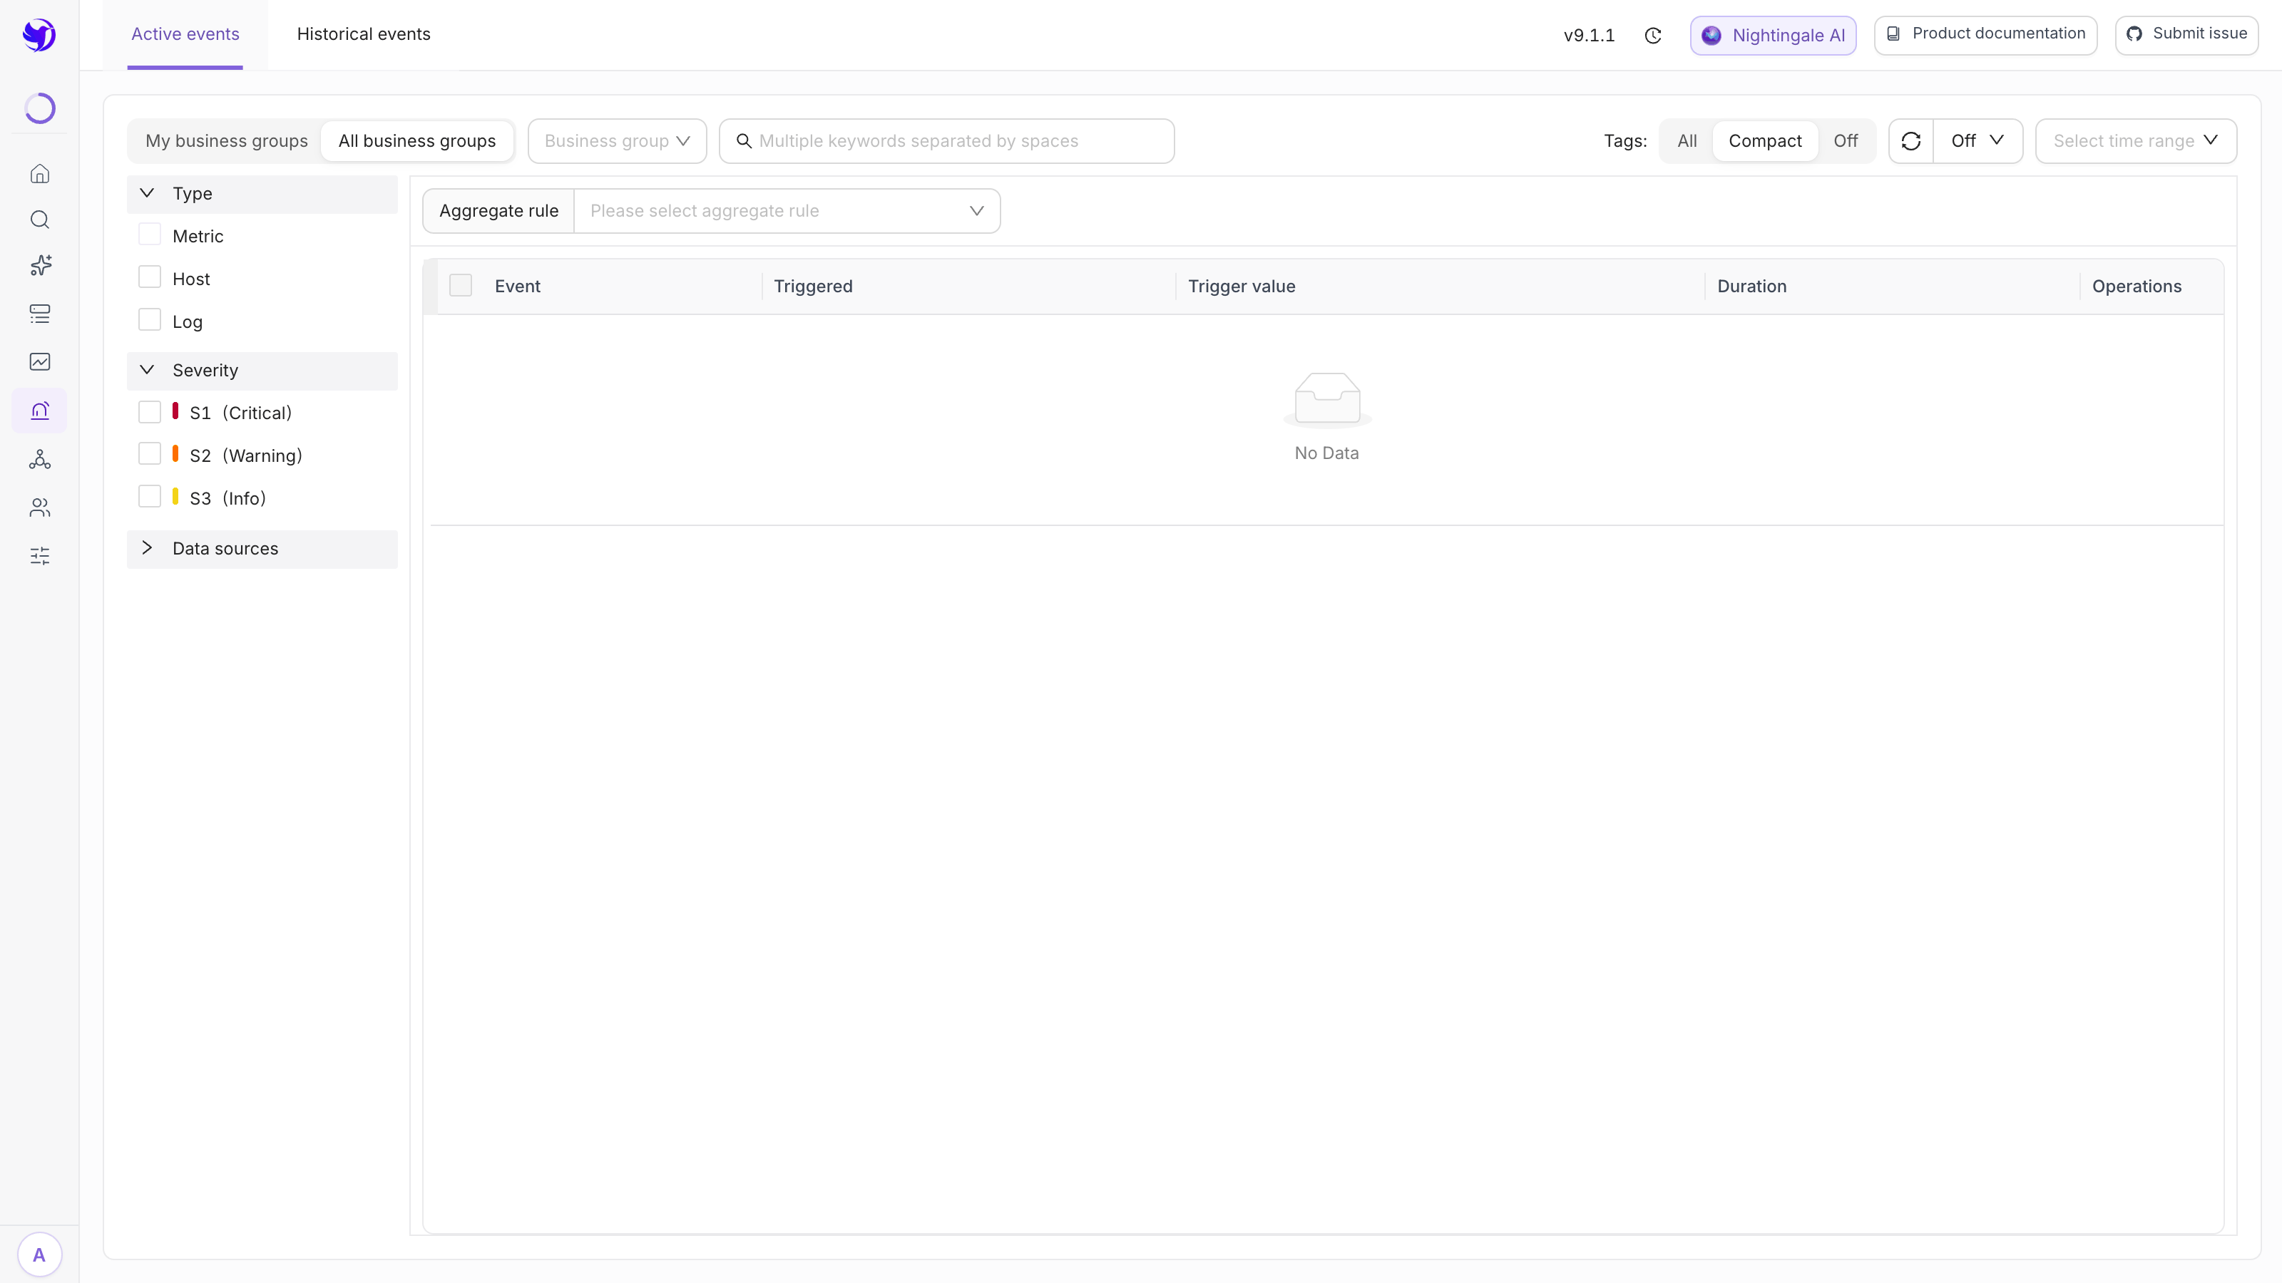Click the version history clock icon
Image resolution: width=2282 pixels, height=1283 pixels.
coord(1653,36)
